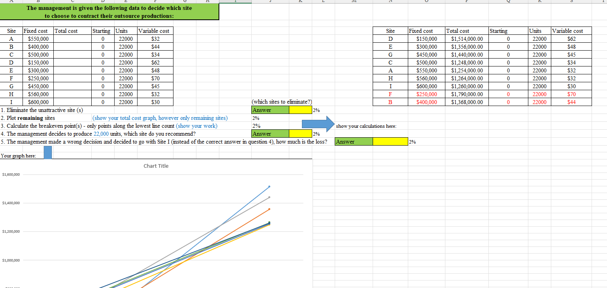Select the green Answer label beside question 5
The image size is (607, 288).
coord(354,142)
